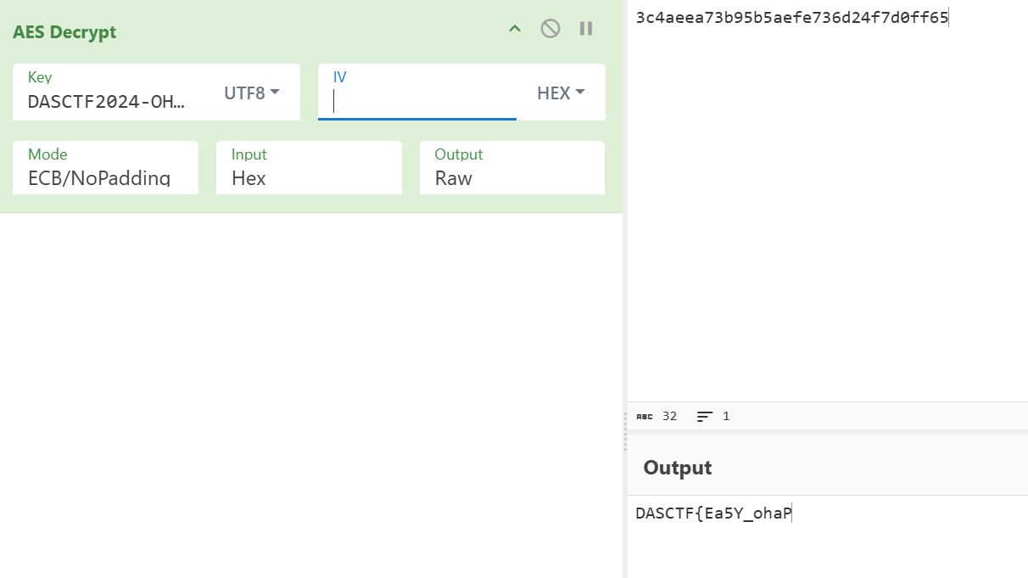Click the line count indicator icon

point(705,416)
